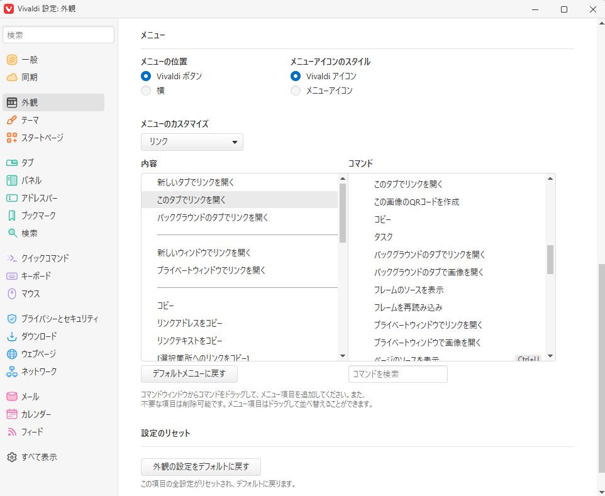Click the コマンド list scroll-down arrow
Image resolution: width=605 pixels, height=496 pixels.
[x=550, y=356]
